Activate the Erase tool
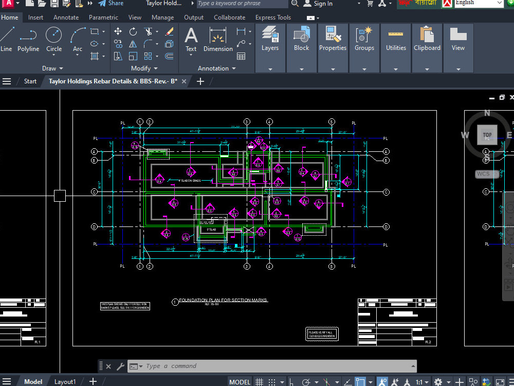The height and width of the screenshot is (386, 514). pos(169,31)
